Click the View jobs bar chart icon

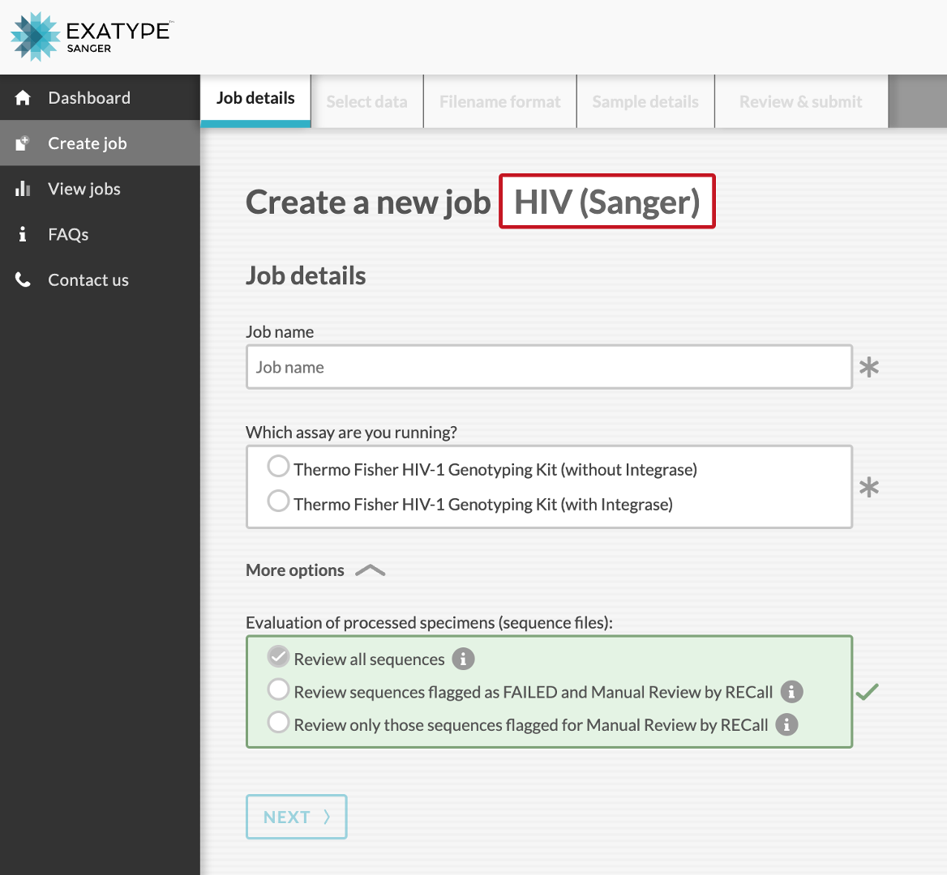click(23, 188)
